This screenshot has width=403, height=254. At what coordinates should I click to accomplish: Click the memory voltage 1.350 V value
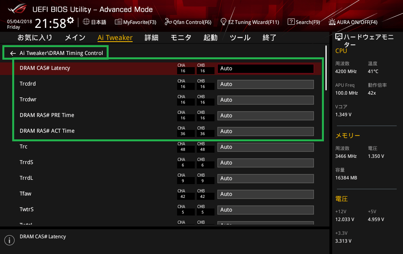click(x=376, y=156)
